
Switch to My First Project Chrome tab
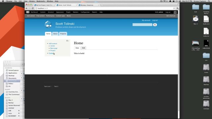click(44, 5)
